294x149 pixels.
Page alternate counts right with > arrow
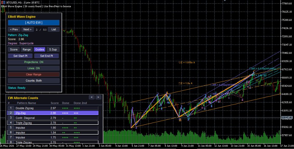98,97
